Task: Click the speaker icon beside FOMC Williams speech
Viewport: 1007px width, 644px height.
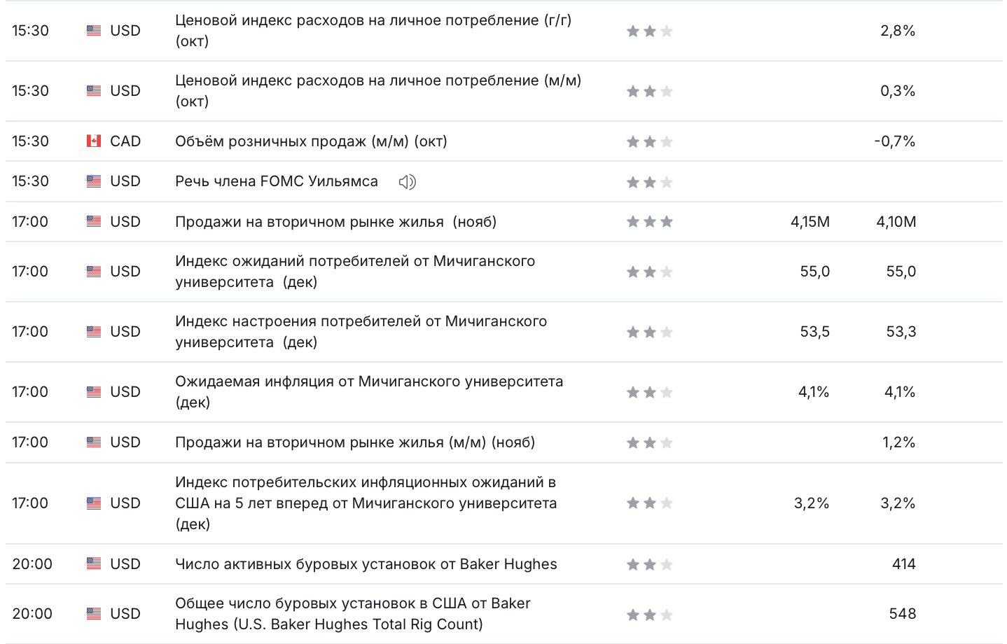Action: coord(407,182)
